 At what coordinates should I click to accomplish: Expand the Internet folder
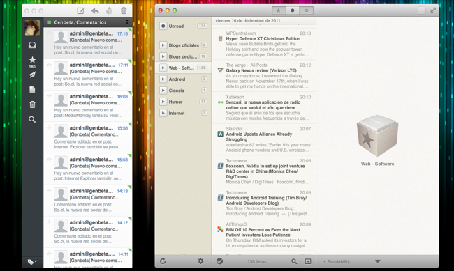pos(163,113)
